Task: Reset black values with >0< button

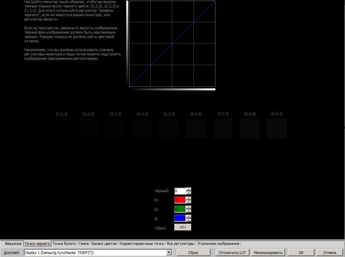Action: pyautogui.click(x=183, y=227)
